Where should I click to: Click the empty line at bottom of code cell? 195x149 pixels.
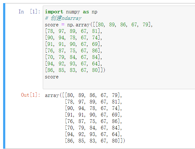coord(119,83)
